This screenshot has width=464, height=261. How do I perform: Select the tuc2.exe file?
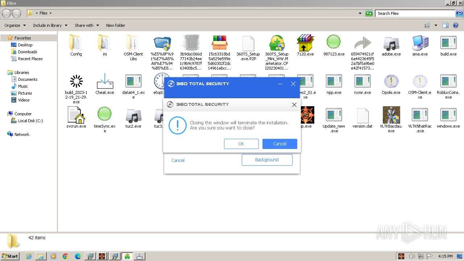tap(133, 118)
